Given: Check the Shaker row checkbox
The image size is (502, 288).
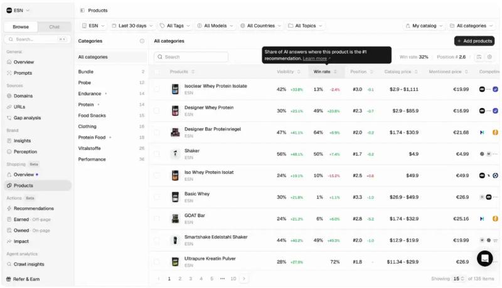Looking at the screenshot, I should (157, 154).
